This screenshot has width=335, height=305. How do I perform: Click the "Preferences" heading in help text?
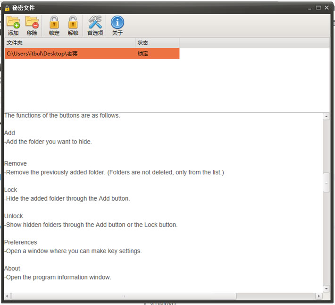[x=21, y=242]
